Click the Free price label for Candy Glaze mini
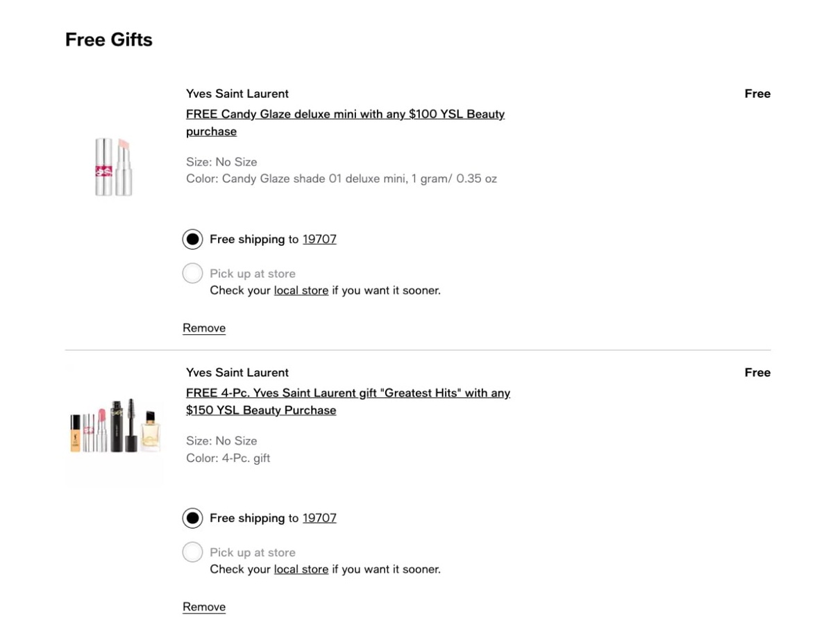 coord(757,94)
